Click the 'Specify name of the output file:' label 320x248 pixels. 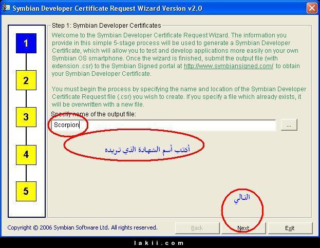point(93,114)
